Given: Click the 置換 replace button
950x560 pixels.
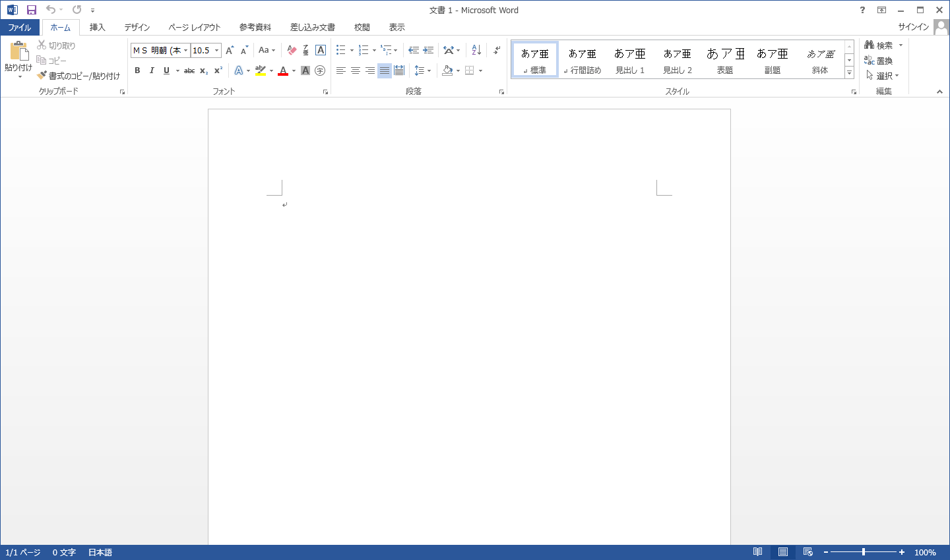Looking at the screenshot, I should coord(879,61).
